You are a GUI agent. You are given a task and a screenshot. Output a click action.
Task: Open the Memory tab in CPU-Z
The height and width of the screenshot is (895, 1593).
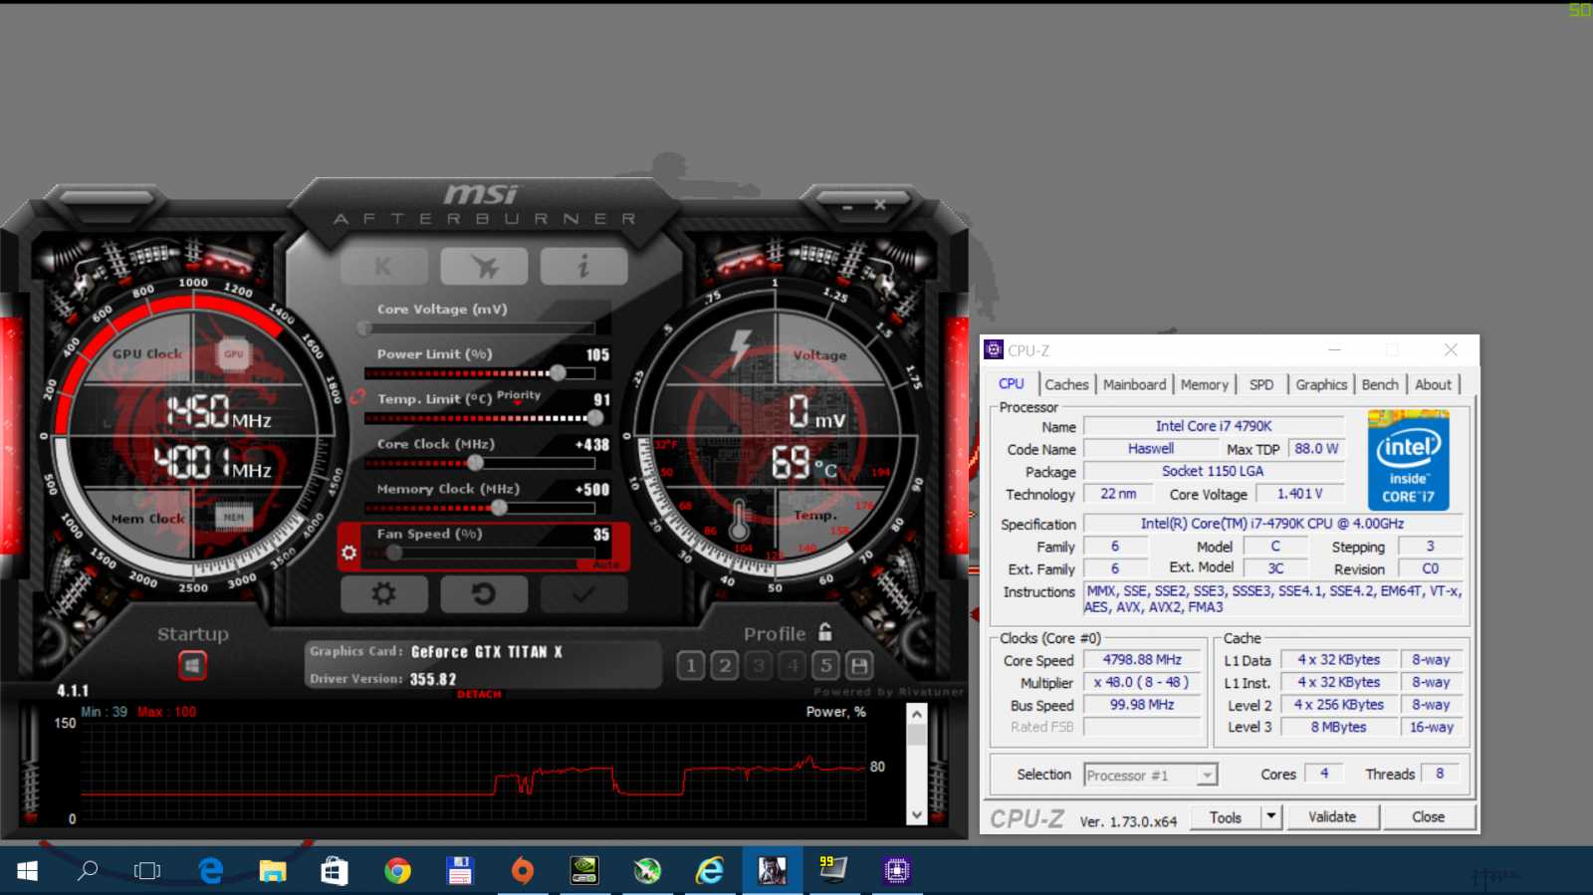point(1204,384)
